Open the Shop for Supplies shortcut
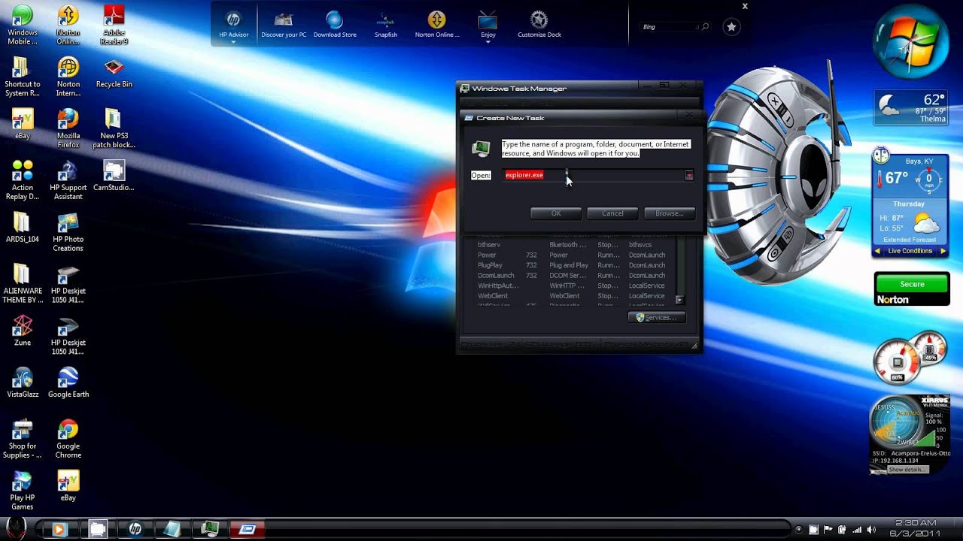 tap(23, 439)
